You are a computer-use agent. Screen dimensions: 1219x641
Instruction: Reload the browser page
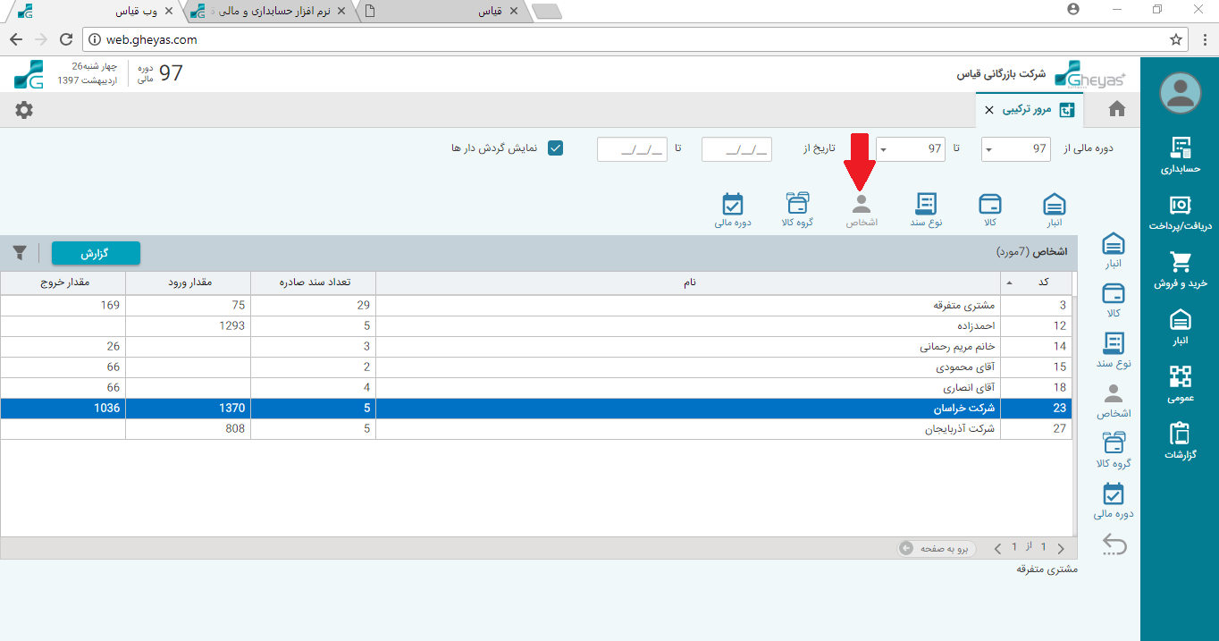[x=65, y=39]
